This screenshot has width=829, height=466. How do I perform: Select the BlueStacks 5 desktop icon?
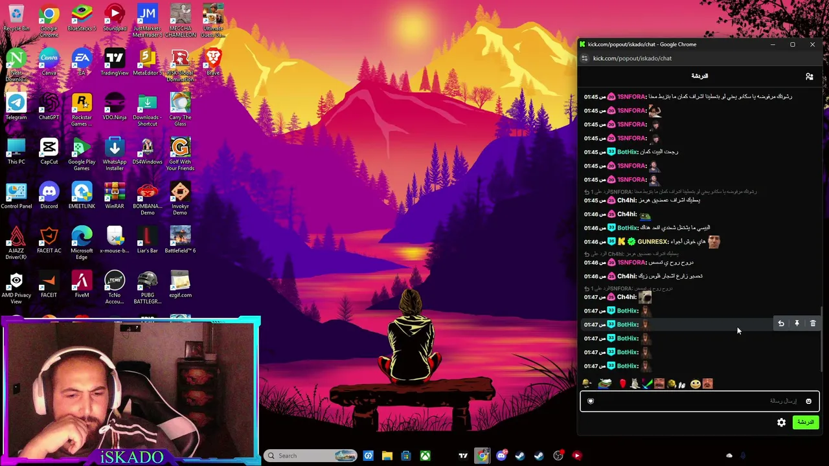[82, 19]
